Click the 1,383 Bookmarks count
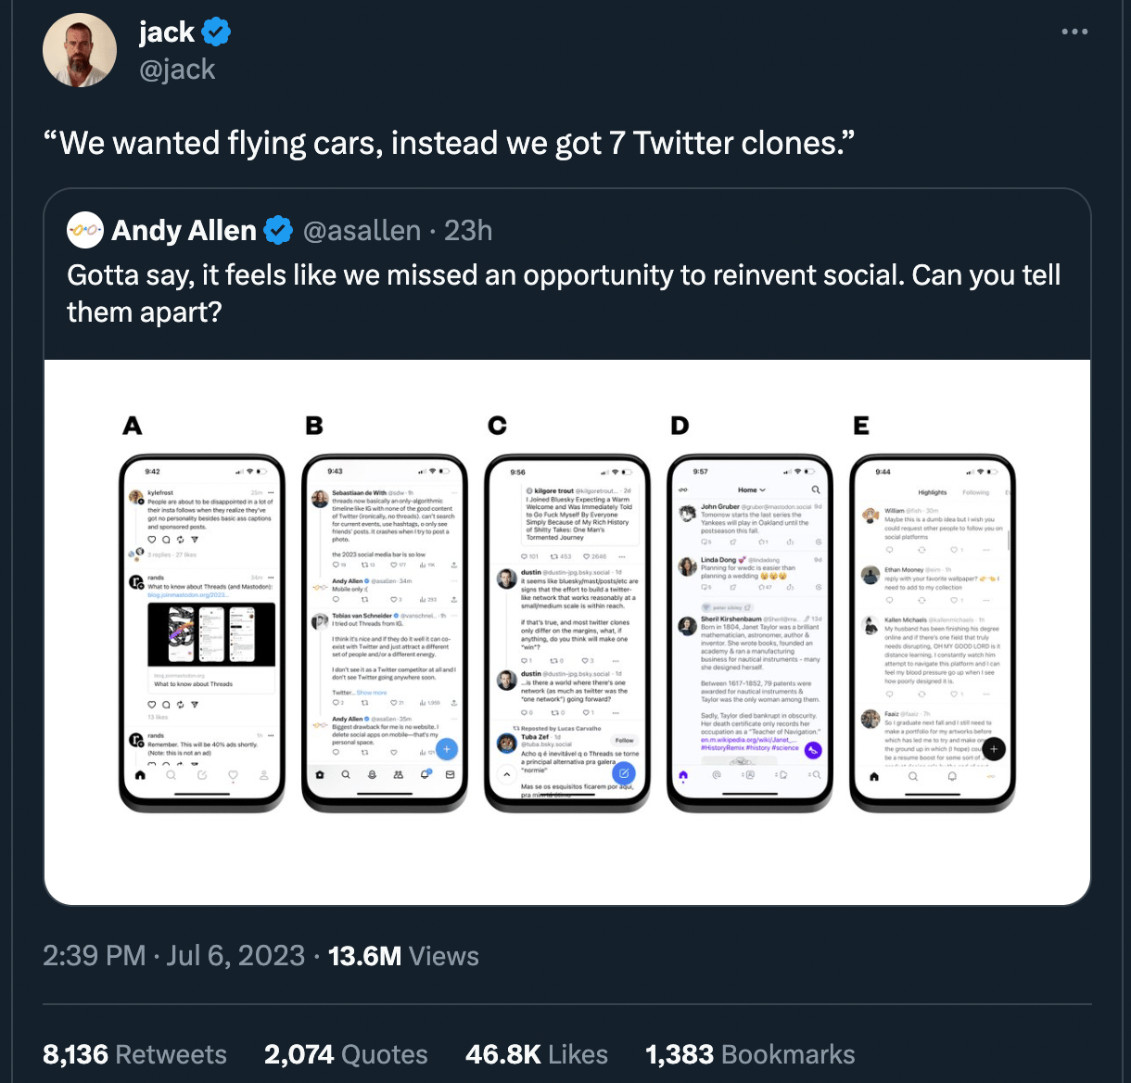Viewport: 1131px width, 1083px height. point(750,1054)
